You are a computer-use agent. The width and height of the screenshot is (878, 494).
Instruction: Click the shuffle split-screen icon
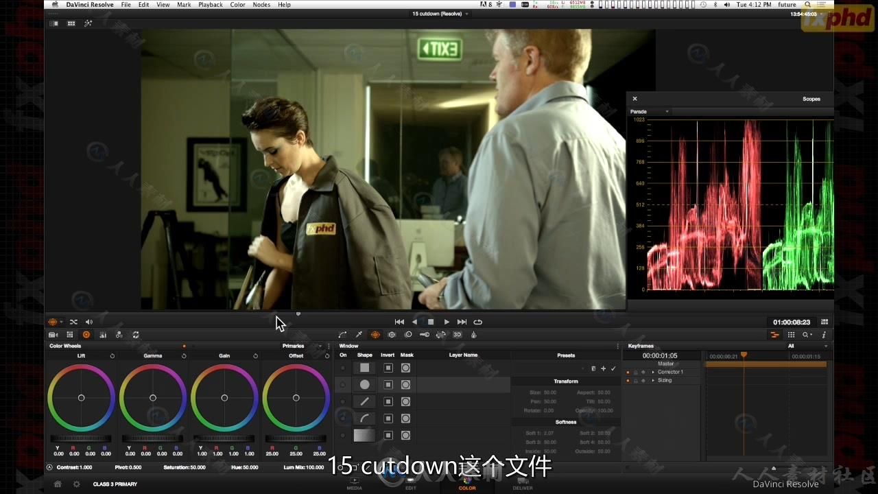pyautogui.click(x=73, y=322)
